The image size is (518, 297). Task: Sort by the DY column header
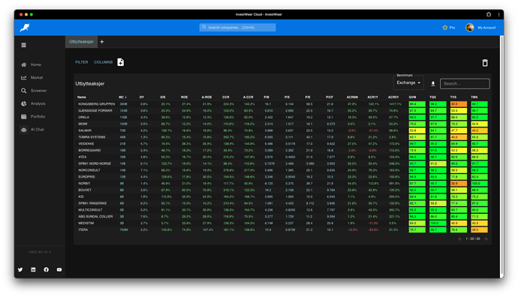[x=142, y=97]
